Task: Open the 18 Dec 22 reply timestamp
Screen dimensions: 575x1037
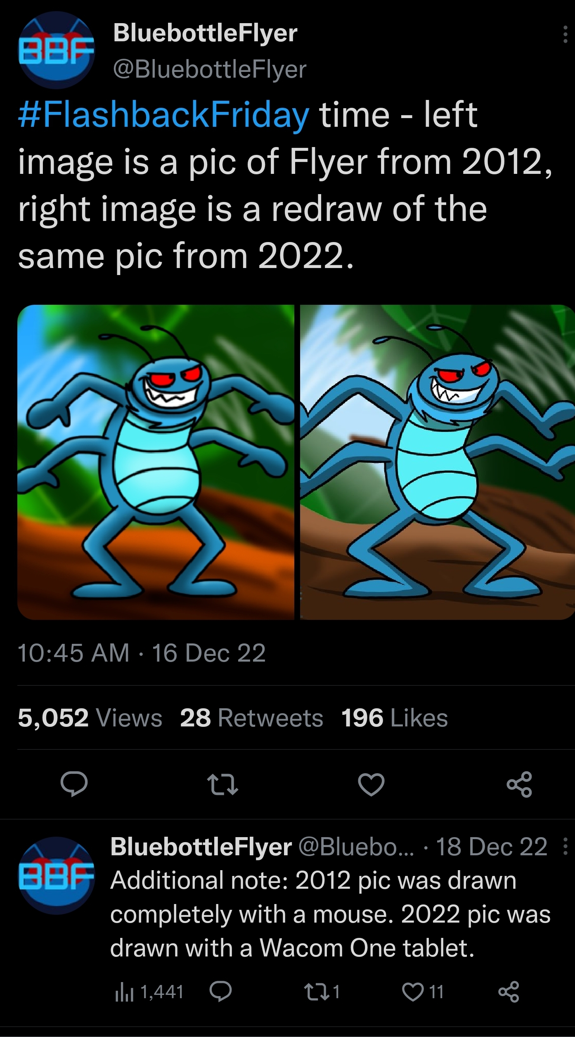Action: tap(492, 847)
